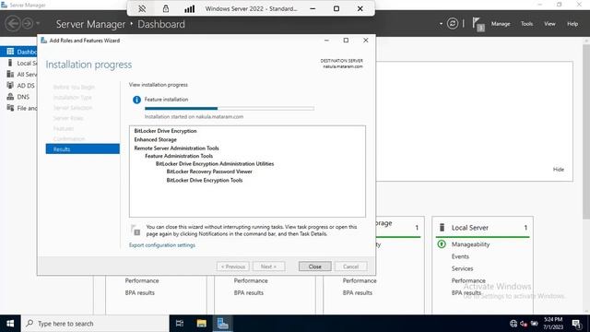This screenshot has width=590, height=332.
Task: Click Hide in the welcome tile
Action: pyautogui.click(x=559, y=170)
